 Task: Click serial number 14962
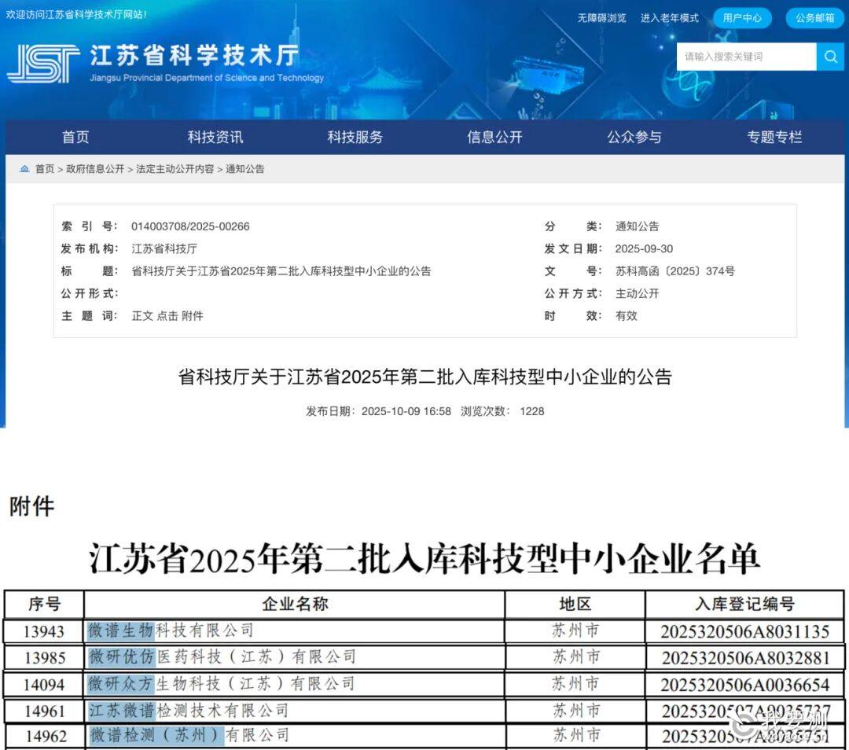pos(46,737)
